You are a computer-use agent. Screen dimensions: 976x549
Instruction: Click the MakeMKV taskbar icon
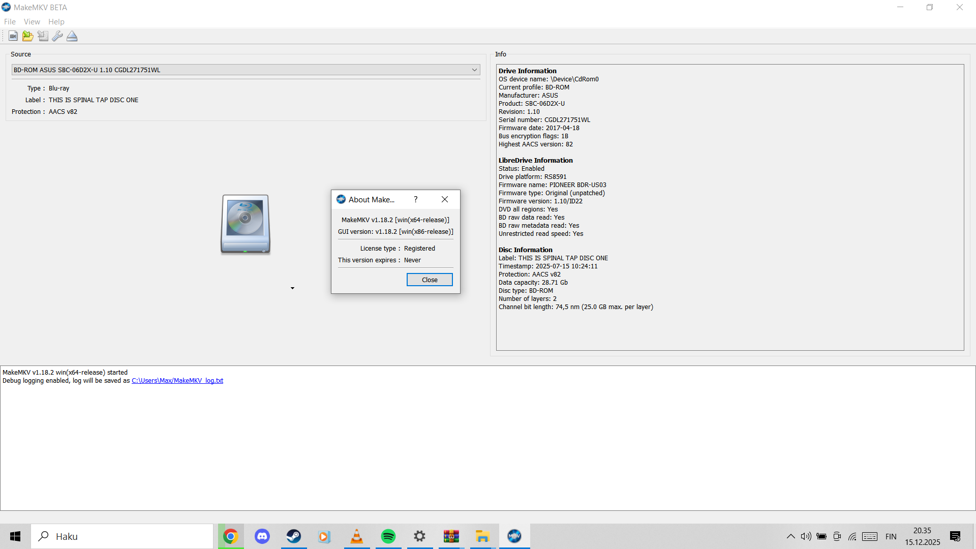tap(514, 536)
